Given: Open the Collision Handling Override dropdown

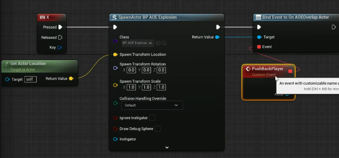Looking at the screenshot, I should coord(152,105).
